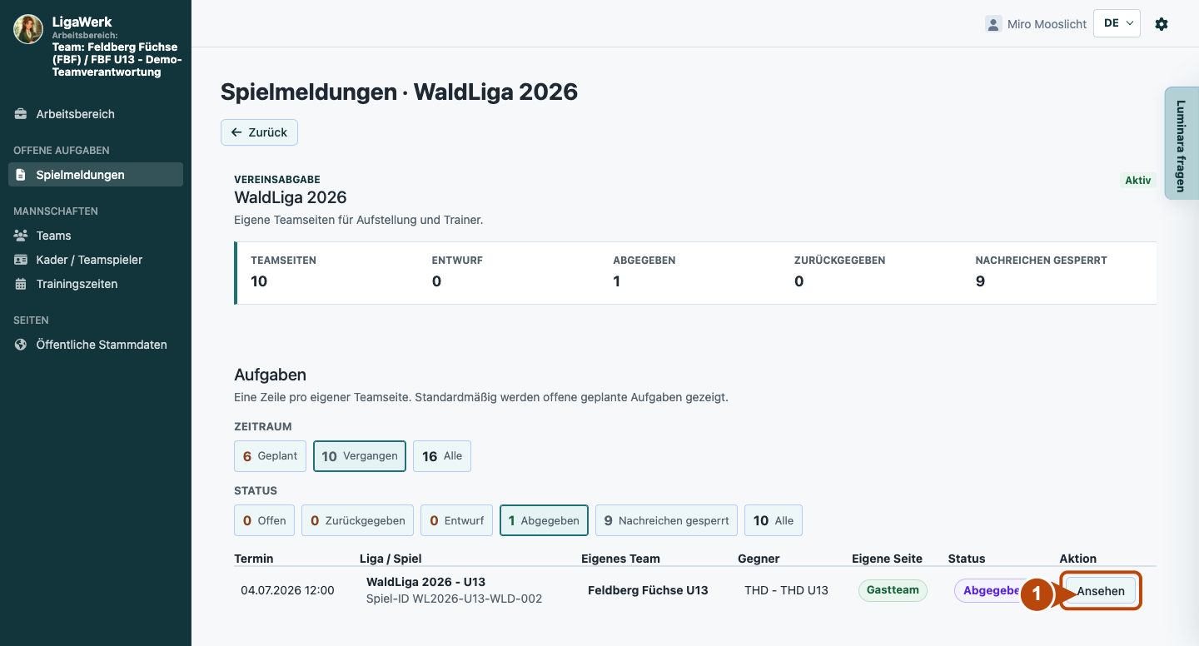Open the DE language dropdown

[x=1117, y=23]
